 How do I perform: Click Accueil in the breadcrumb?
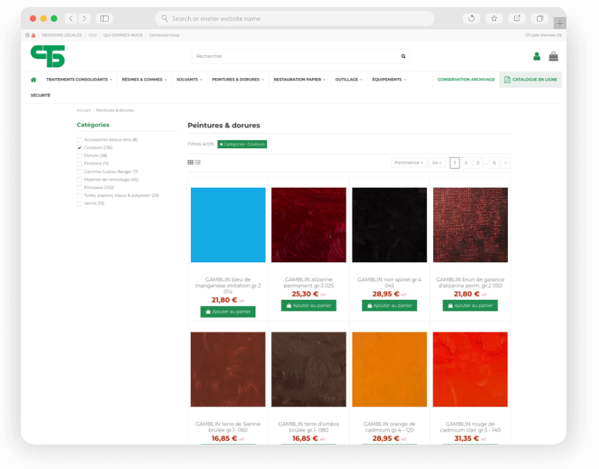pos(84,110)
